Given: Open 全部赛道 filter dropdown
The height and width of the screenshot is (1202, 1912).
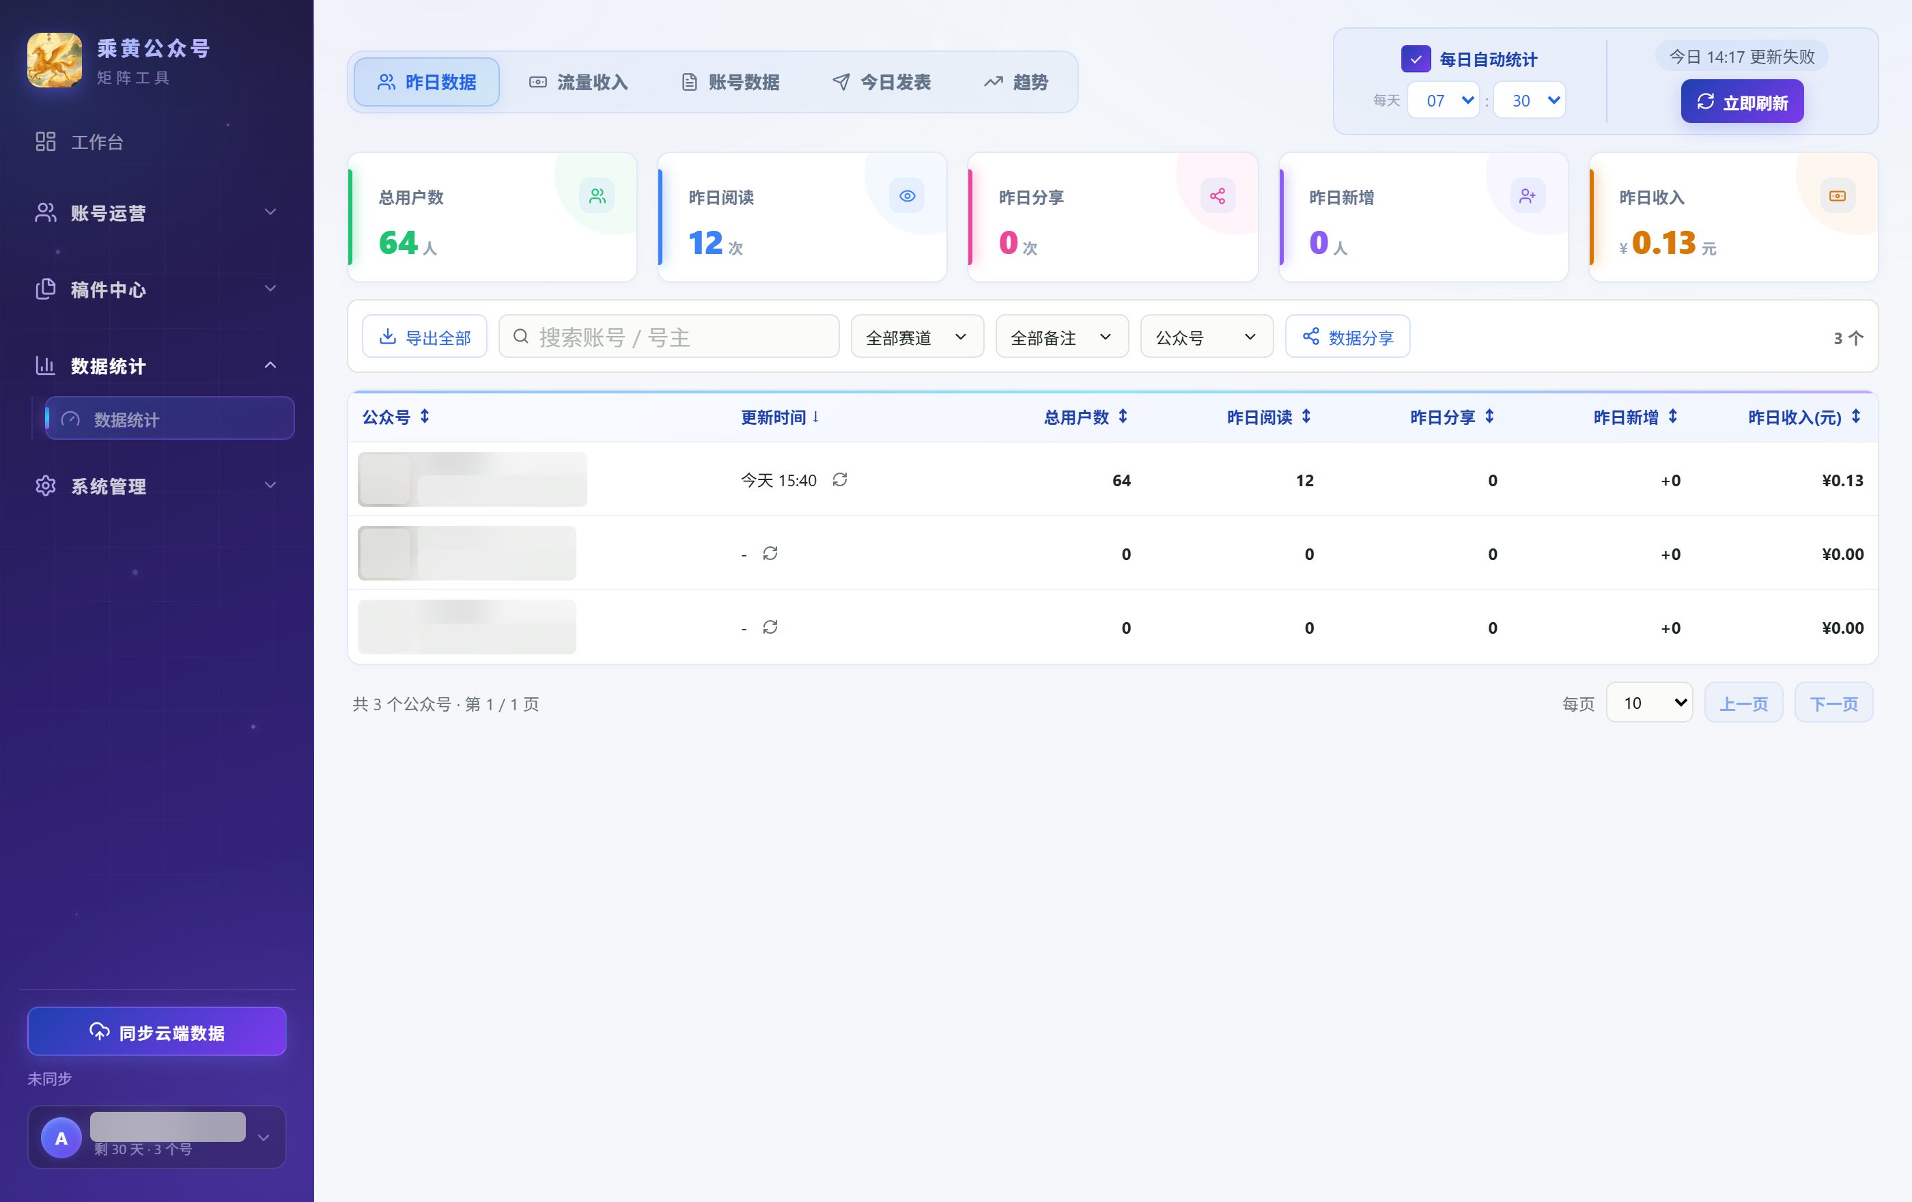Looking at the screenshot, I should pyautogui.click(x=917, y=337).
